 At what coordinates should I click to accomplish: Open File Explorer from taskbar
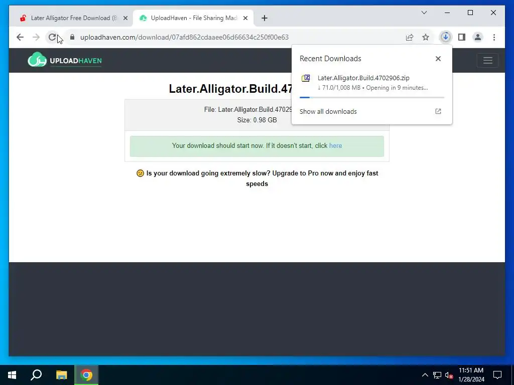tap(61, 375)
